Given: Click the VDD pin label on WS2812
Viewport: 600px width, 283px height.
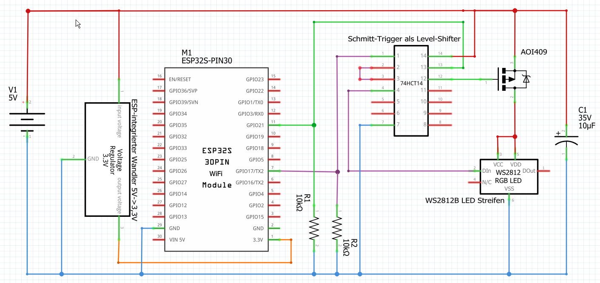Looking at the screenshot, I should pyautogui.click(x=516, y=164).
